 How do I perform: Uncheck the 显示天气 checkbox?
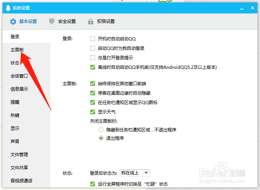tap(93, 112)
